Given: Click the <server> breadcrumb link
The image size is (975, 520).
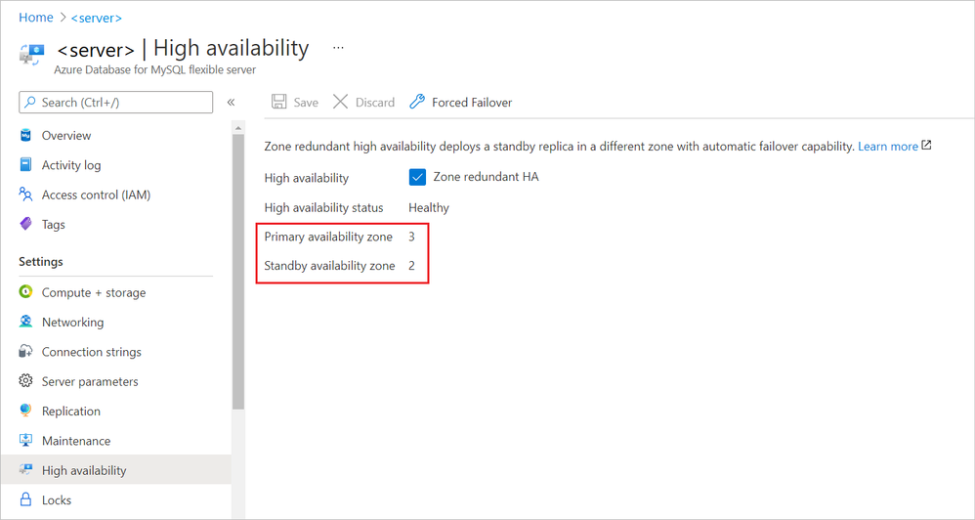Looking at the screenshot, I should [x=96, y=18].
